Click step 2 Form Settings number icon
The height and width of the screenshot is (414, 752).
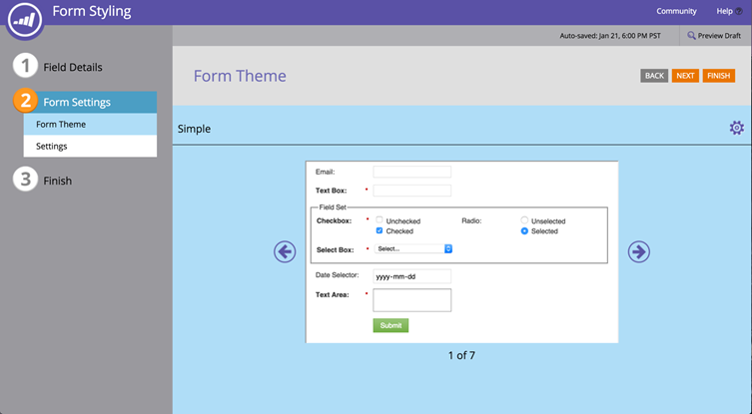[25, 102]
